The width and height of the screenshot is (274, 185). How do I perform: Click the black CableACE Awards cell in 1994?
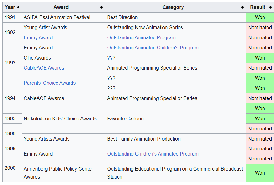(63, 98)
